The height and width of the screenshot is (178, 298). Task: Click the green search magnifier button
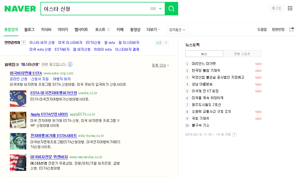point(171,8)
